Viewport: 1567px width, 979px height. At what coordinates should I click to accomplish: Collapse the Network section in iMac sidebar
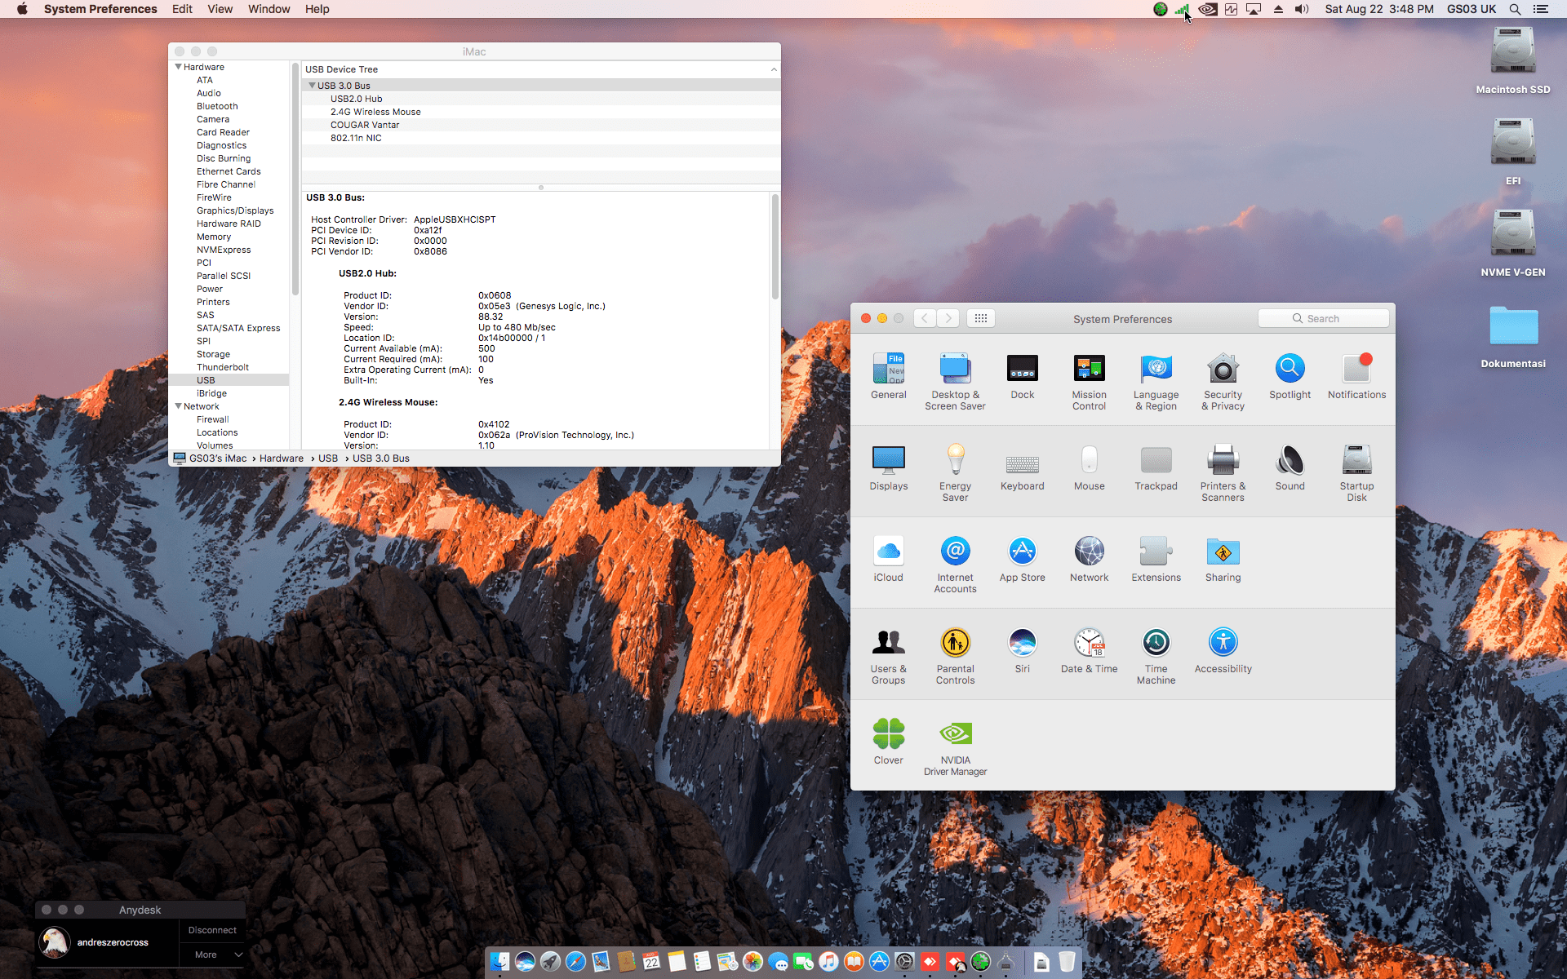coord(178,406)
